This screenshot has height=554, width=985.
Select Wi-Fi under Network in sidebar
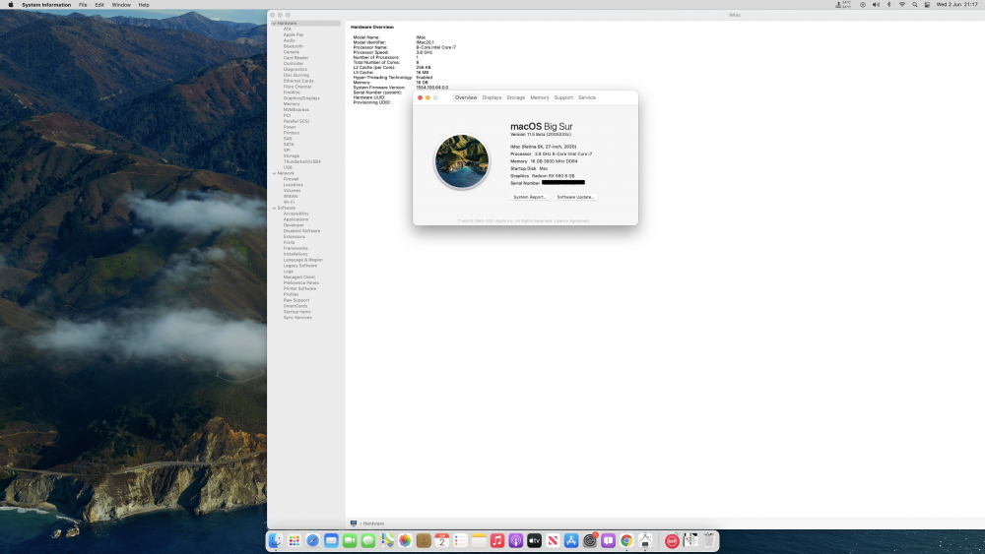click(x=289, y=202)
